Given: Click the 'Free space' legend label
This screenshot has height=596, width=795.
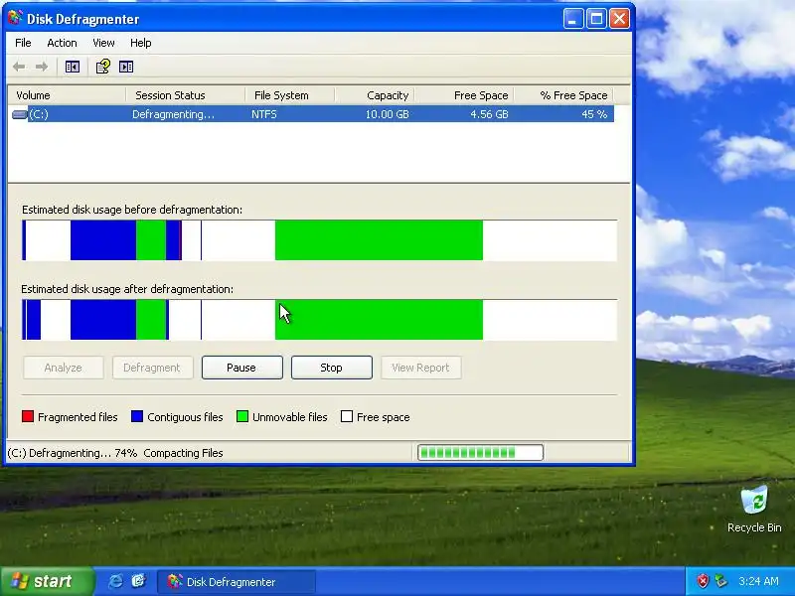Looking at the screenshot, I should point(384,417).
